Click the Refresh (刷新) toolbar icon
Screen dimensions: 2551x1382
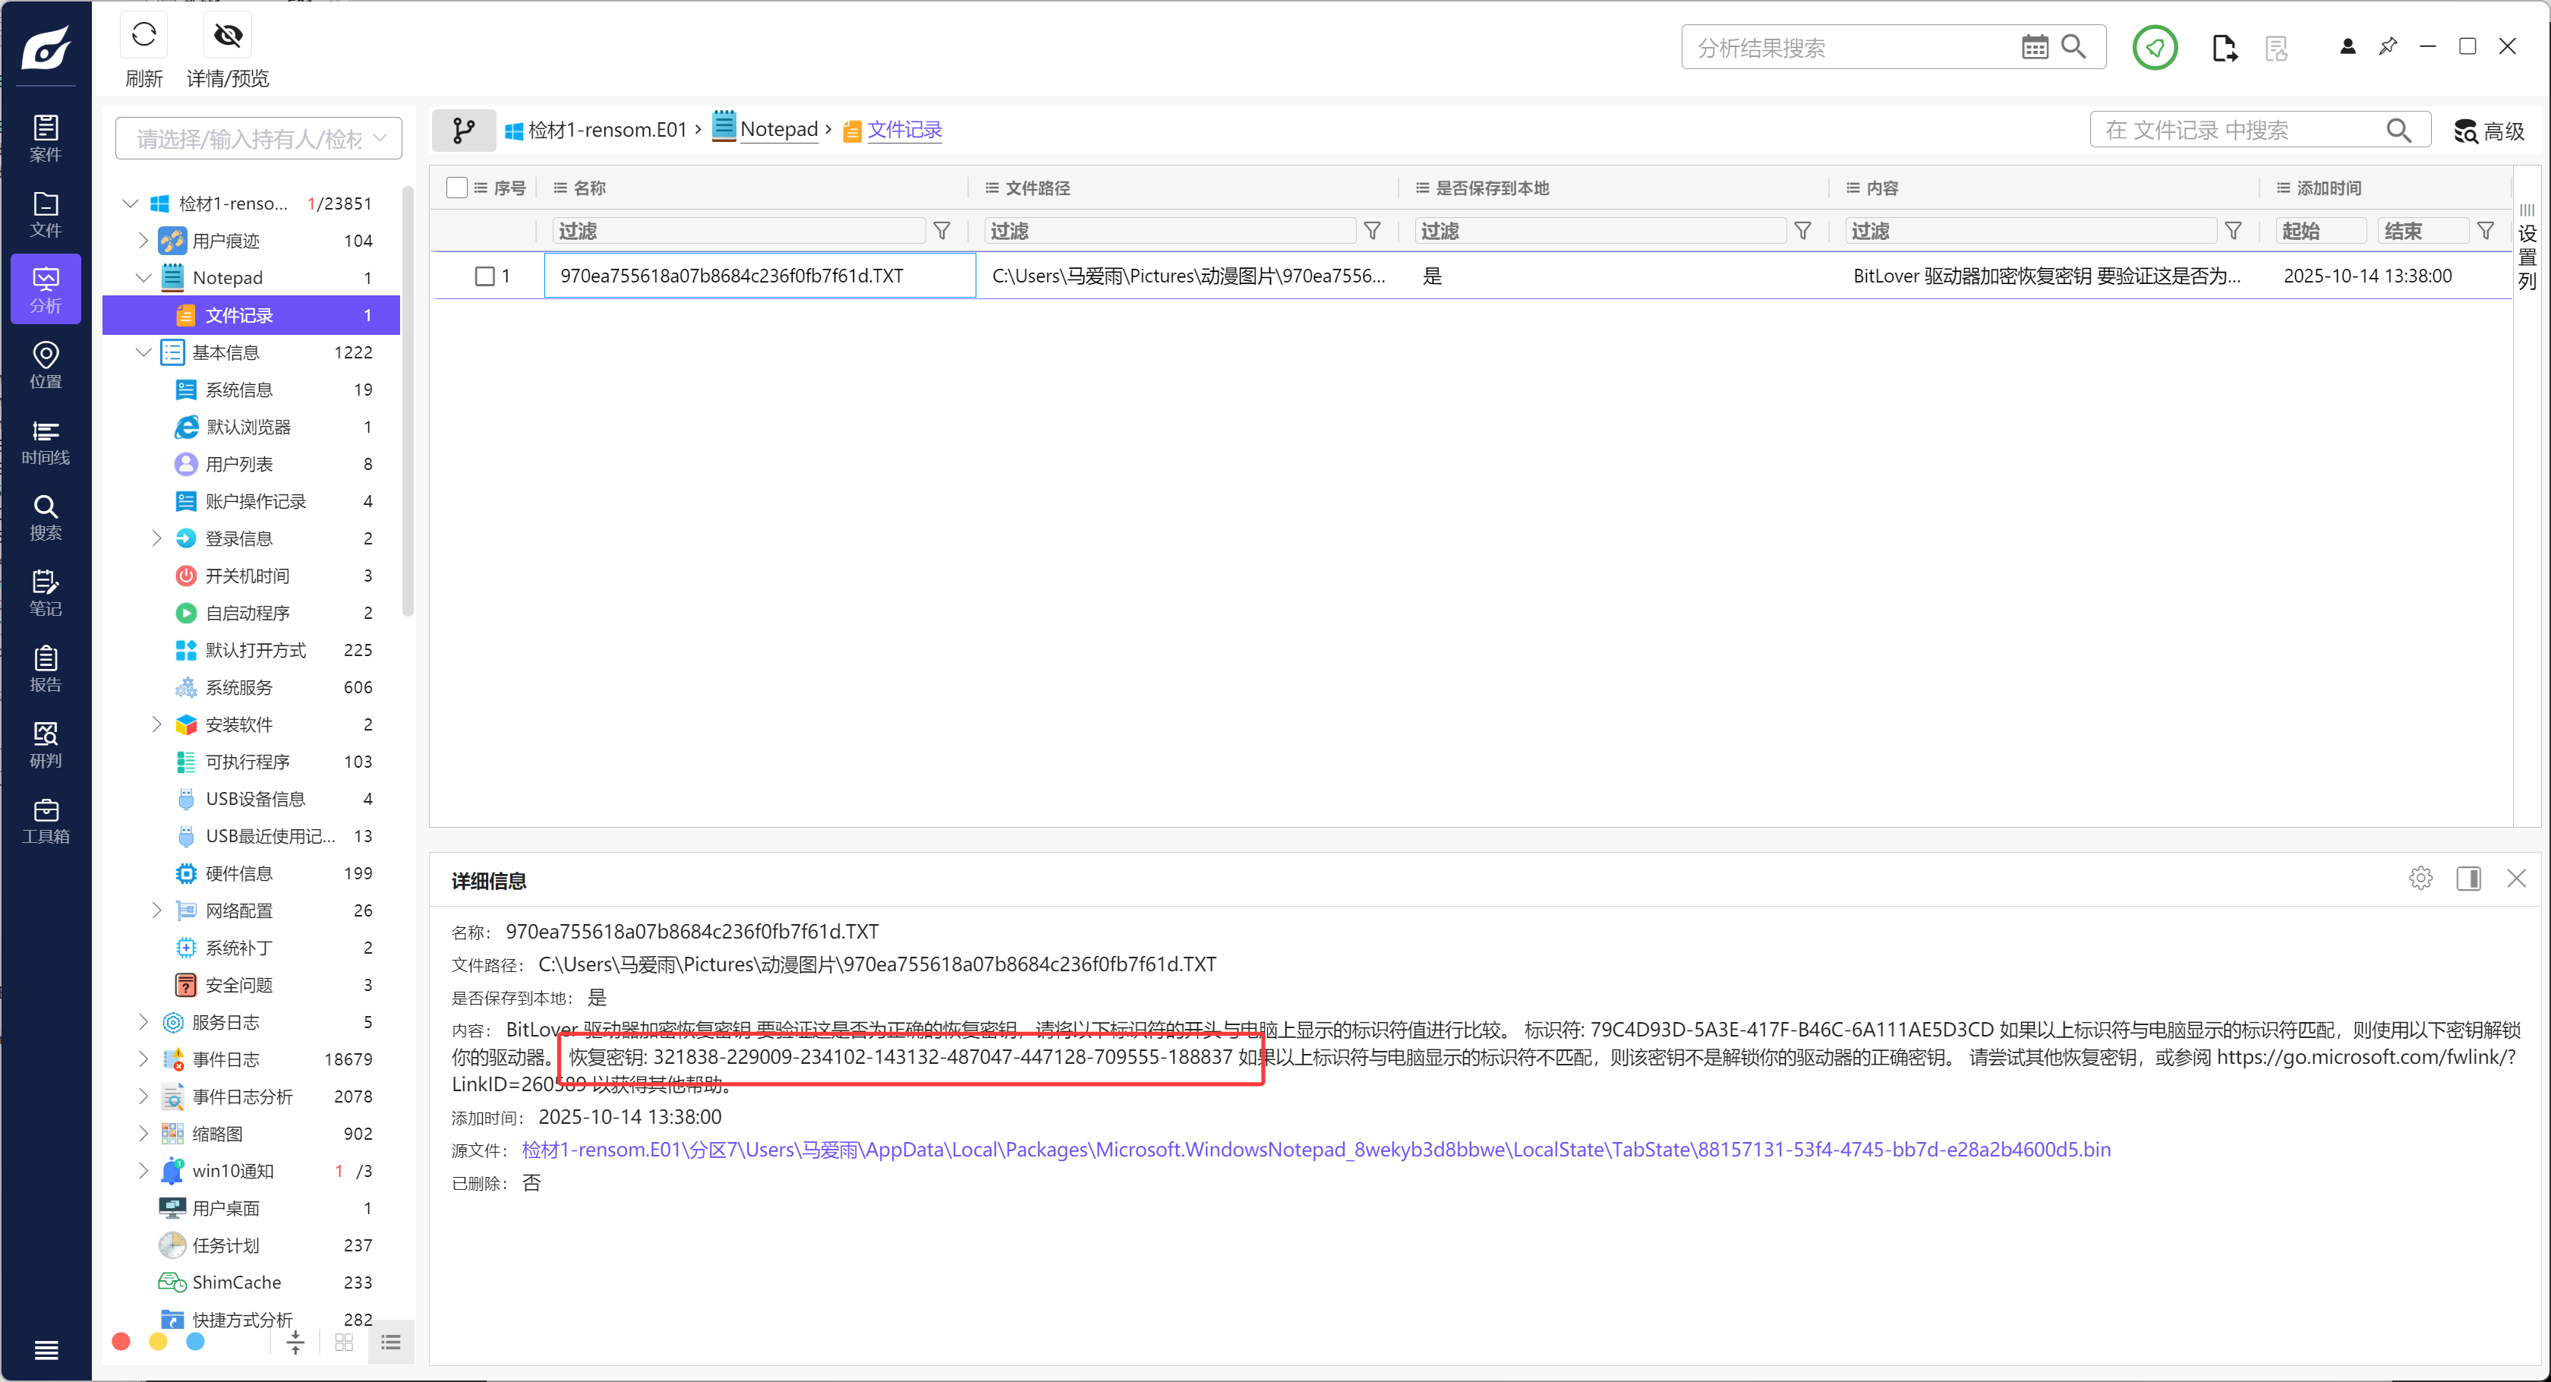pyautogui.click(x=143, y=36)
